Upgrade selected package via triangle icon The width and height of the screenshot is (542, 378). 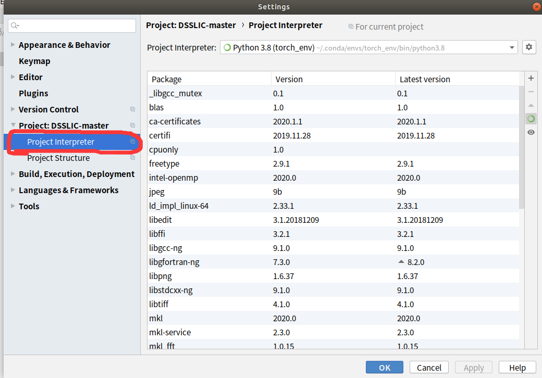point(531,105)
